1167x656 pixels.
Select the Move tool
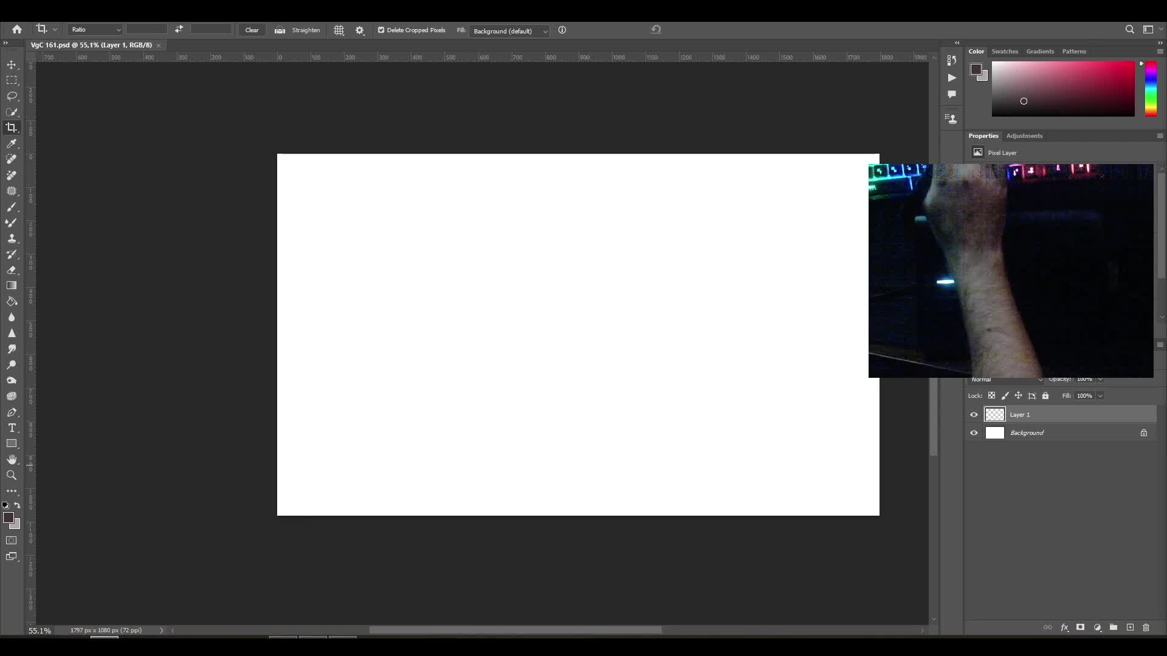tap(12, 64)
